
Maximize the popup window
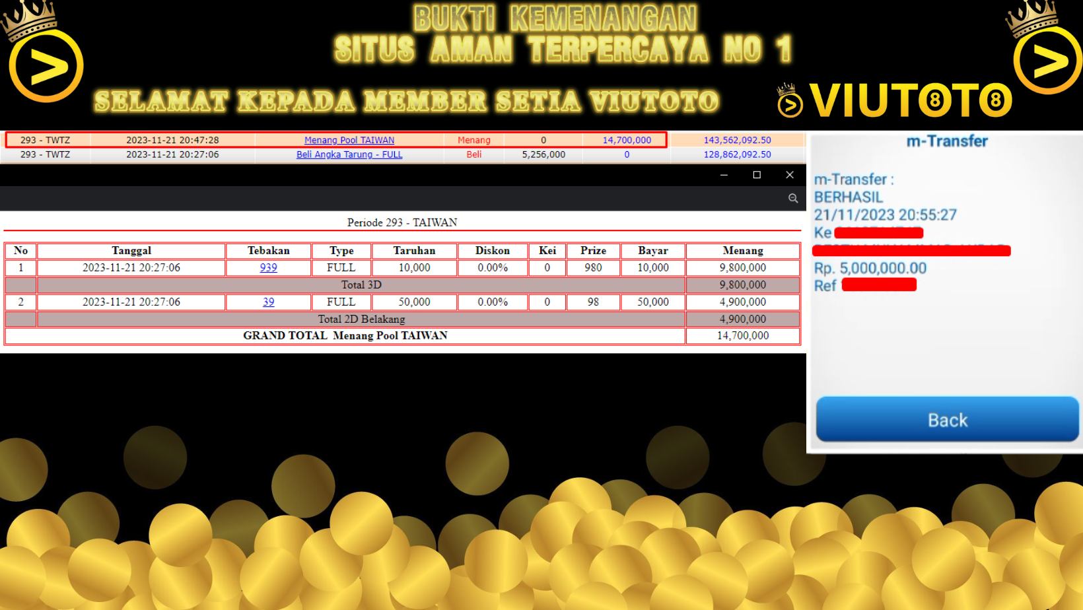[757, 175]
